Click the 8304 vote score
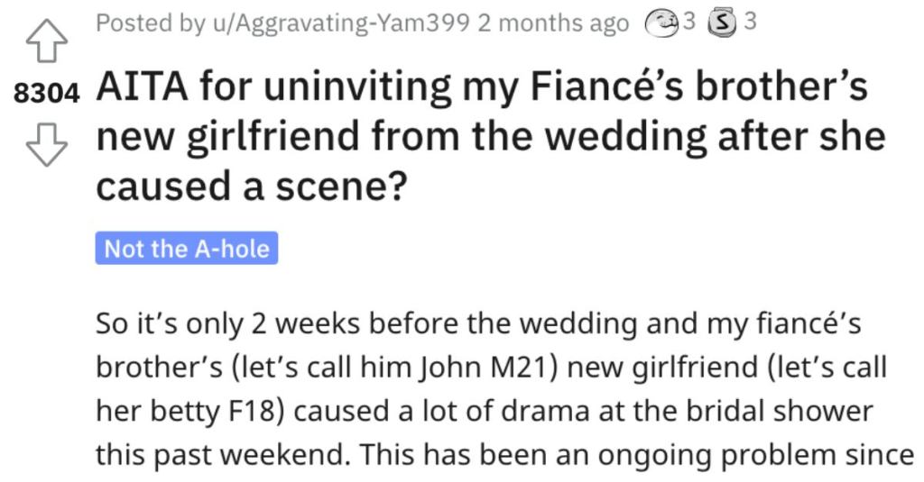This screenshot has width=924, height=482. pos(46,93)
